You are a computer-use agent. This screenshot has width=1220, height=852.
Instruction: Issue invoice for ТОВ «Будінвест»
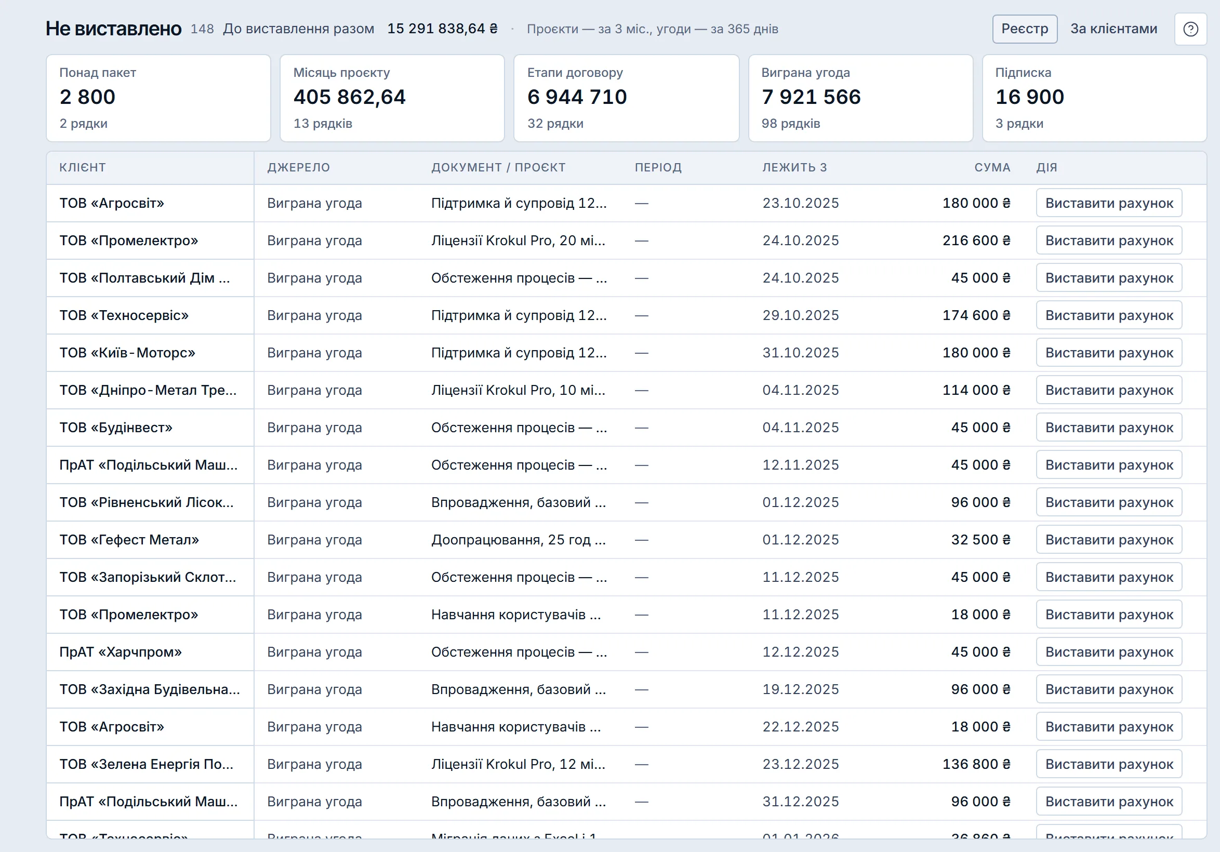1109,428
